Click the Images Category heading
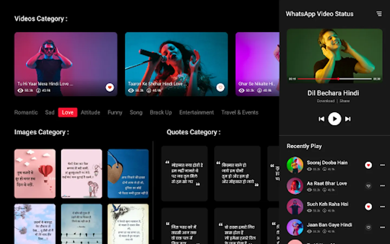The image size is (390, 244). coord(42,132)
